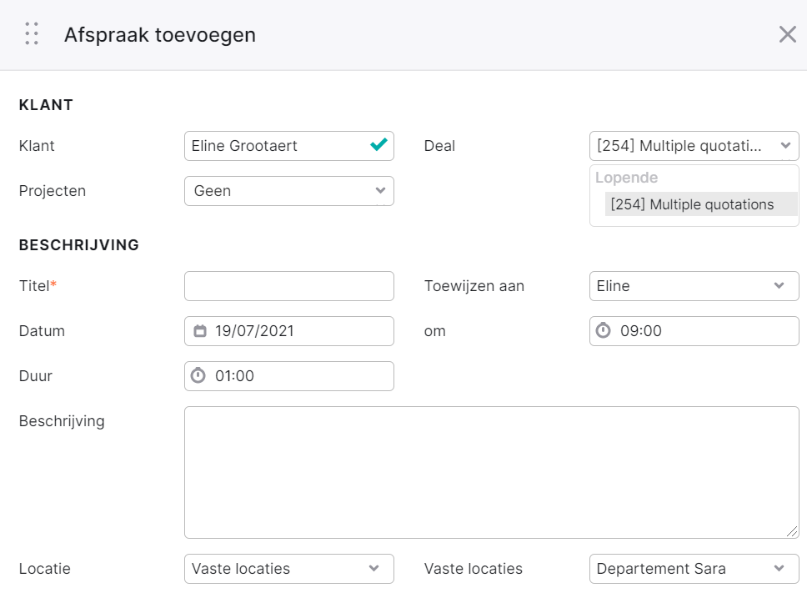The height and width of the screenshot is (598, 807).
Task: Click inside the Beschrijving text area
Action: (492, 472)
